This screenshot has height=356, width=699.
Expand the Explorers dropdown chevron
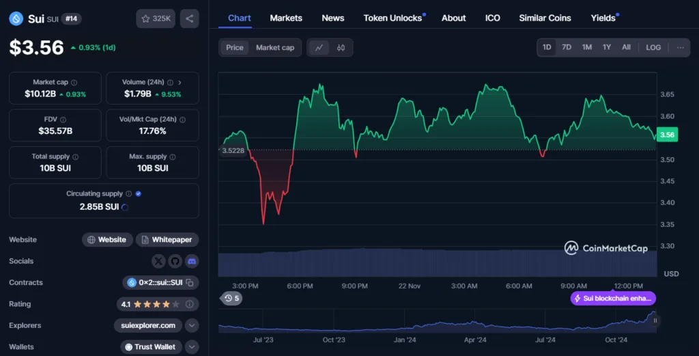(192, 325)
